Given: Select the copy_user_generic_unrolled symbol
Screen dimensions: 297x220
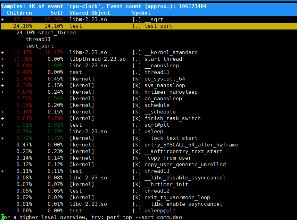Looking at the screenshot, I should coord(185,164).
